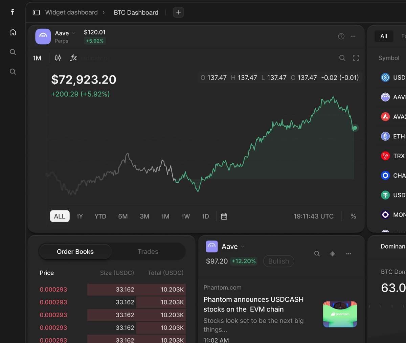The height and width of the screenshot is (343, 406).
Task: Open the All tab in symbol panel
Action: [x=384, y=36]
